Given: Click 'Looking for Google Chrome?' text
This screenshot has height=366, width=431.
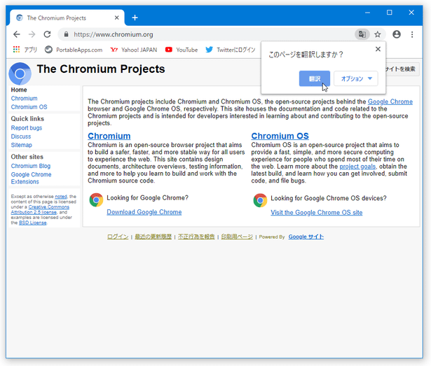Looking at the screenshot, I should pyautogui.click(x=148, y=198).
